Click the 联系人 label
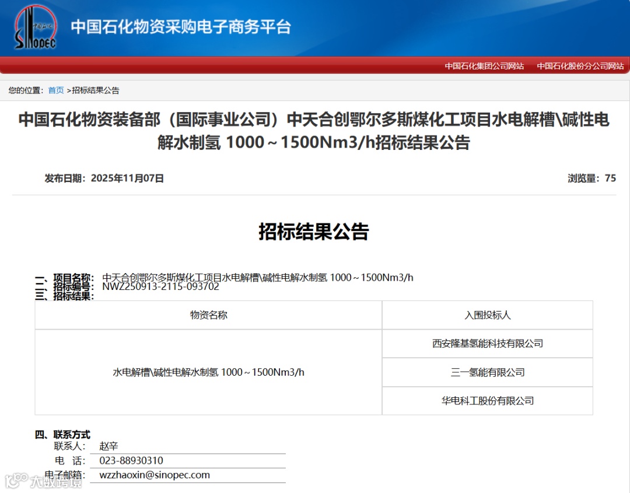 (69, 446)
